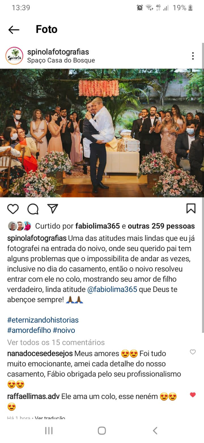204x443 pixels.
Task: Unlike the raffaellimas.adv comment with the red heart
Action: (193, 395)
